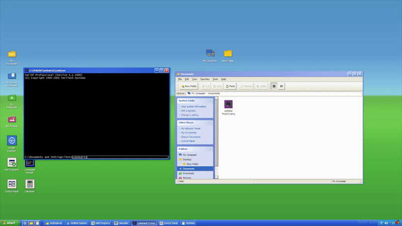Open the View menu in Documents
The image size is (402, 226).
click(x=194, y=79)
